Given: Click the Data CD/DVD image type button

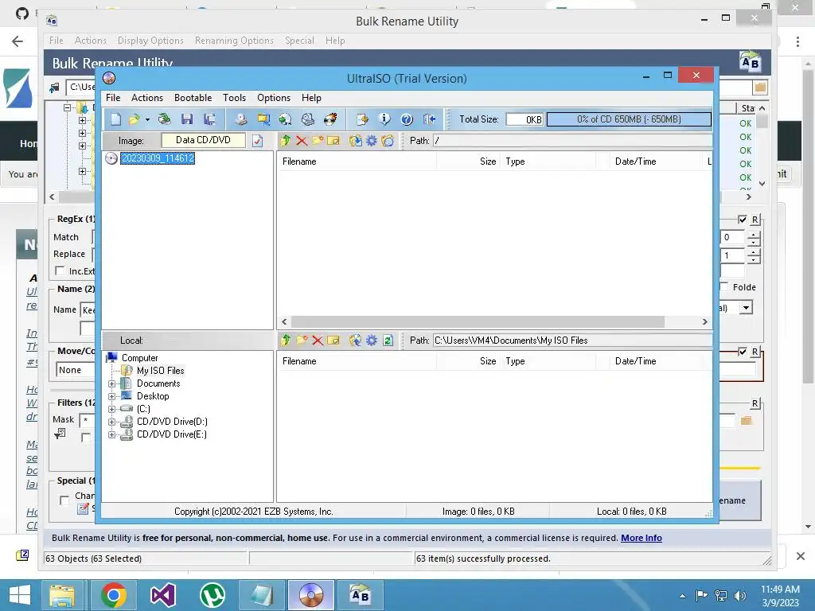Looking at the screenshot, I should pos(203,140).
